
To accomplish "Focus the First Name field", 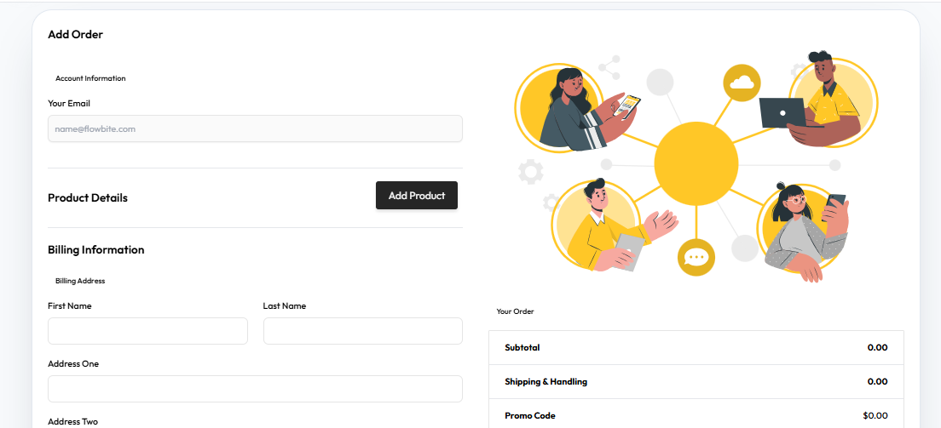I will pyautogui.click(x=147, y=331).
